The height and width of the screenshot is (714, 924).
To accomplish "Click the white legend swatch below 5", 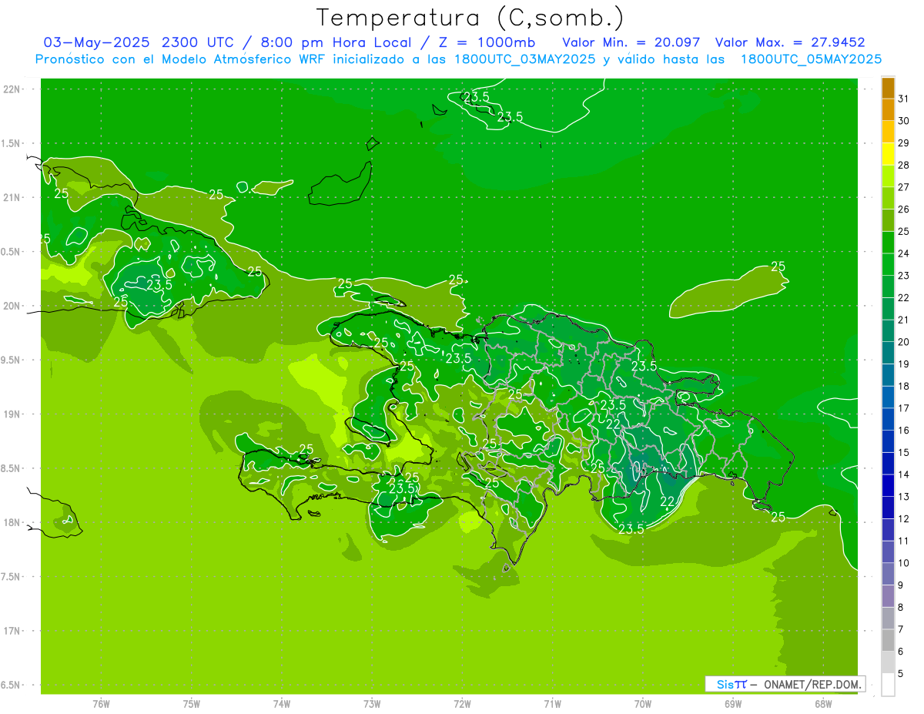I will point(888,685).
